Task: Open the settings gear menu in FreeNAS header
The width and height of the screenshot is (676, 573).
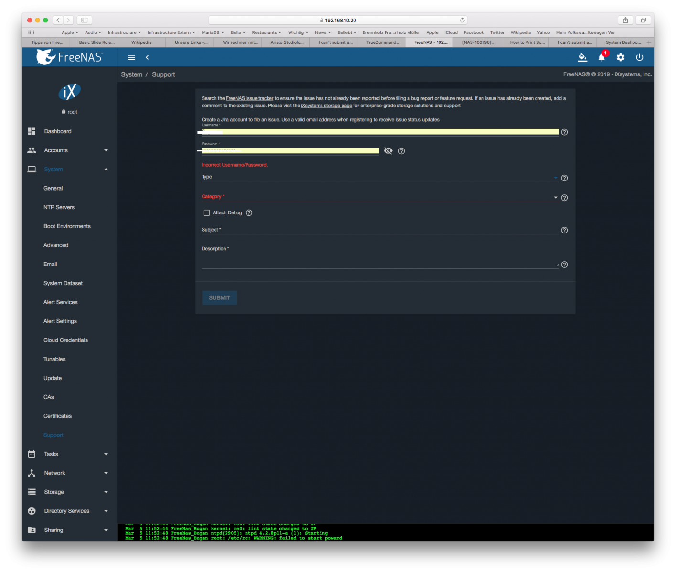Action: [621, 57]
